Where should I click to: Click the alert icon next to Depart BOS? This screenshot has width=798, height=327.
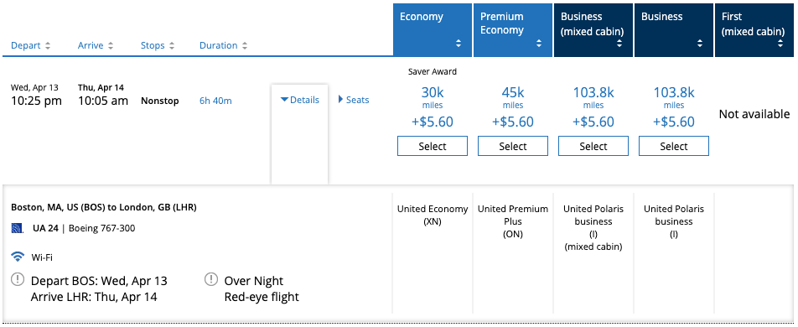pyautogui.click(x=18, y=279)
